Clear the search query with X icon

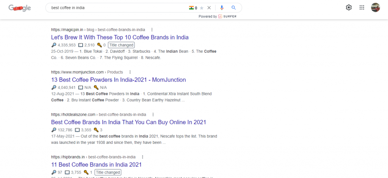click(209, 8)
